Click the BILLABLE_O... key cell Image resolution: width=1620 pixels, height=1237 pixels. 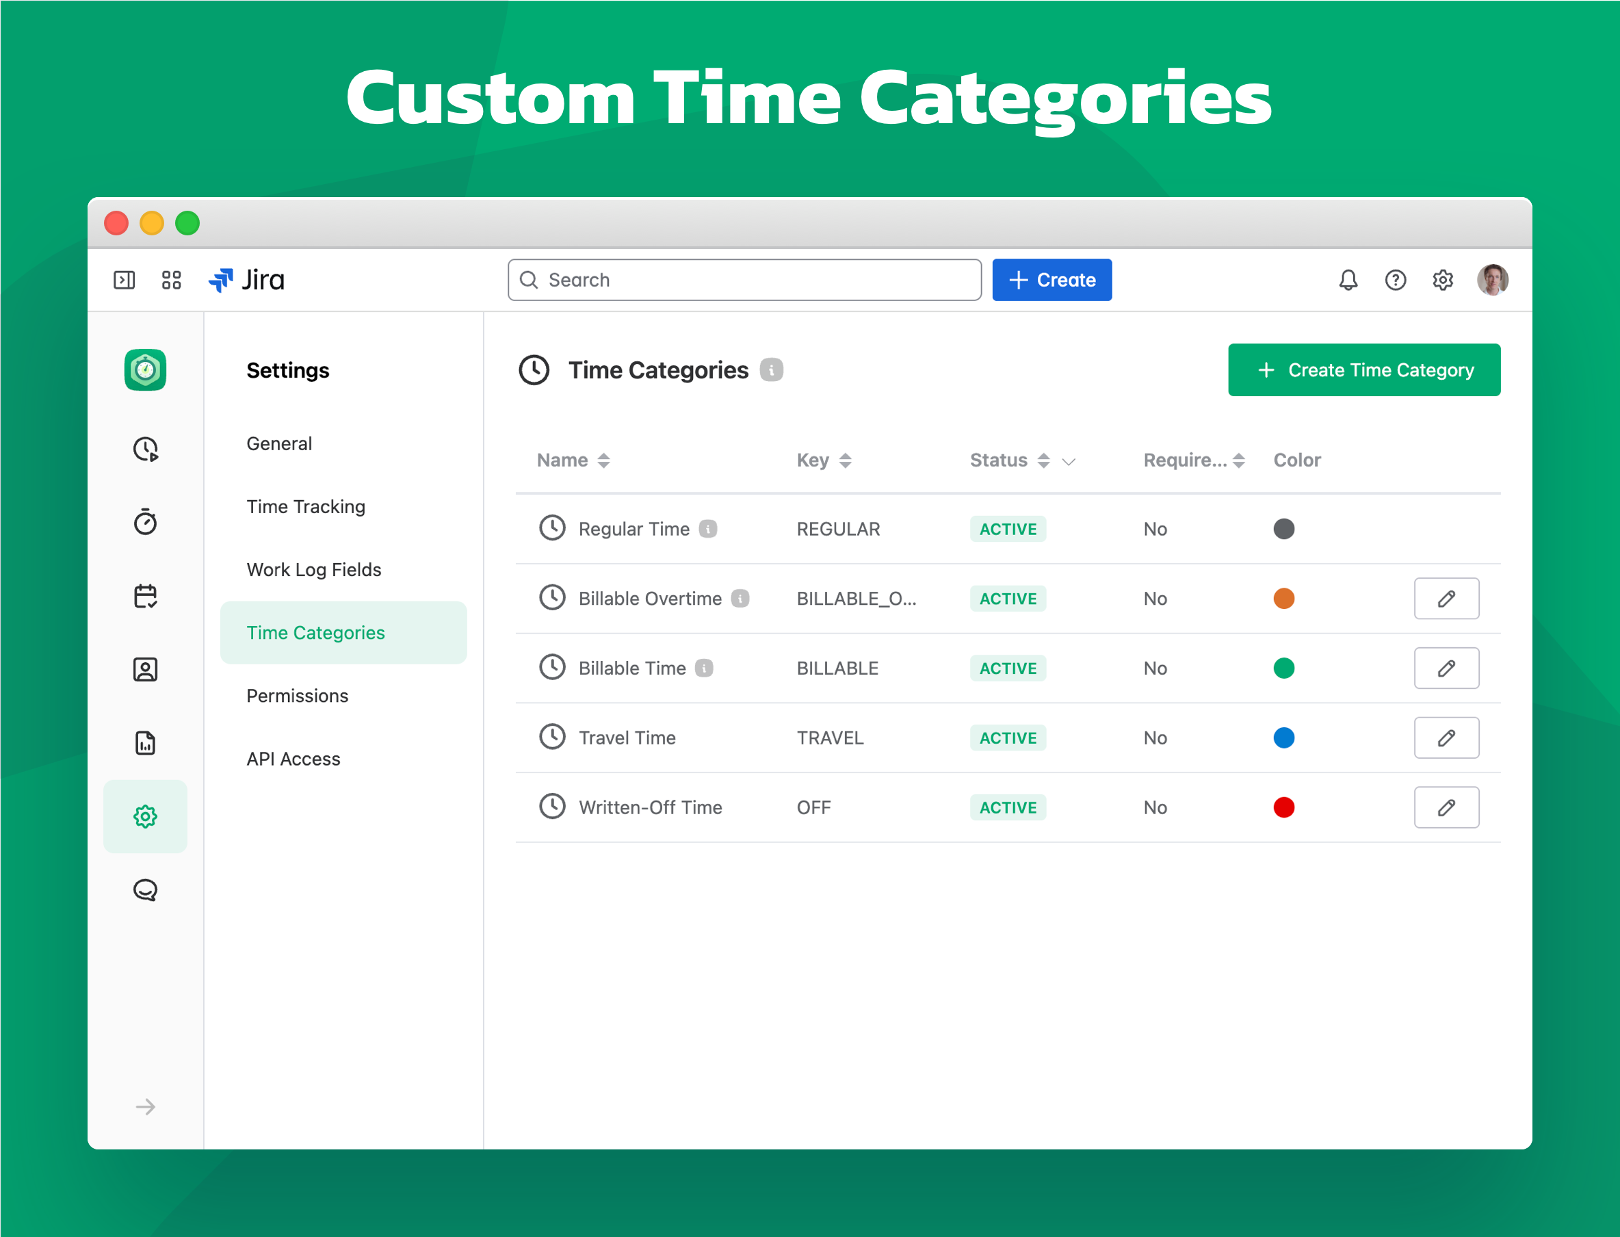pos(856,599)
